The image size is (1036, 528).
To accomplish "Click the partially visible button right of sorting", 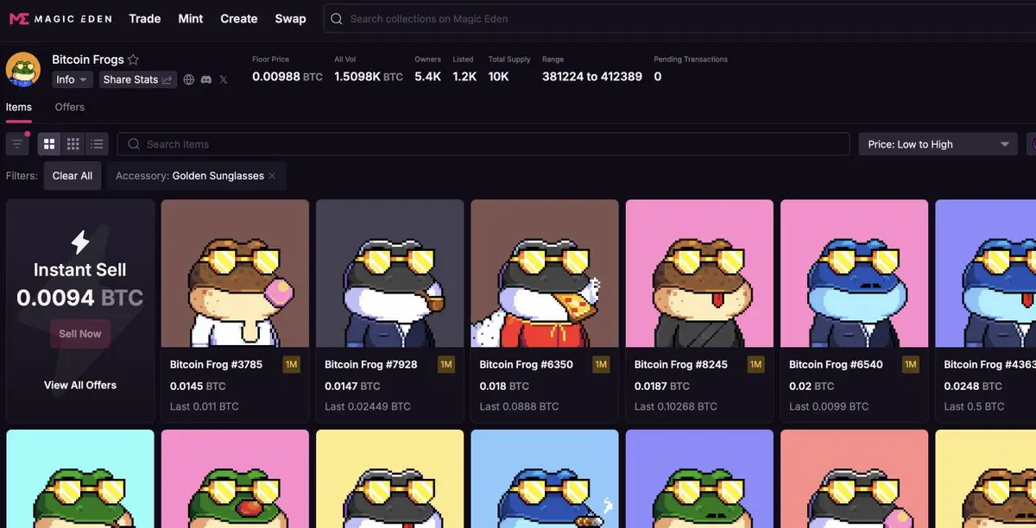I will (x=1031, y=144).
